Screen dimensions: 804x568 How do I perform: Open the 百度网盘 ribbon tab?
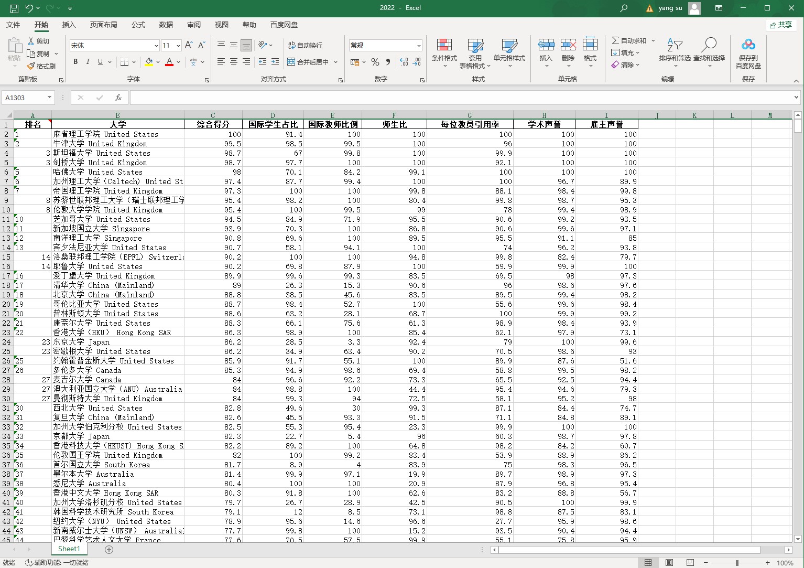[284, 25]
